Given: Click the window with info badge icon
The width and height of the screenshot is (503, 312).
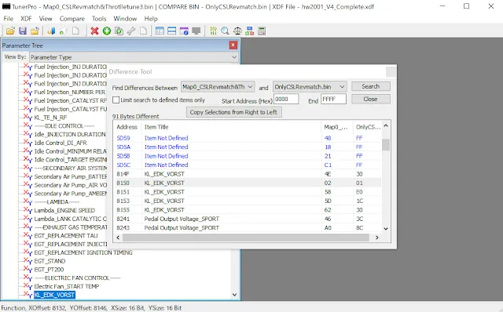Looking at the screenshot, I should coord(184,31).
